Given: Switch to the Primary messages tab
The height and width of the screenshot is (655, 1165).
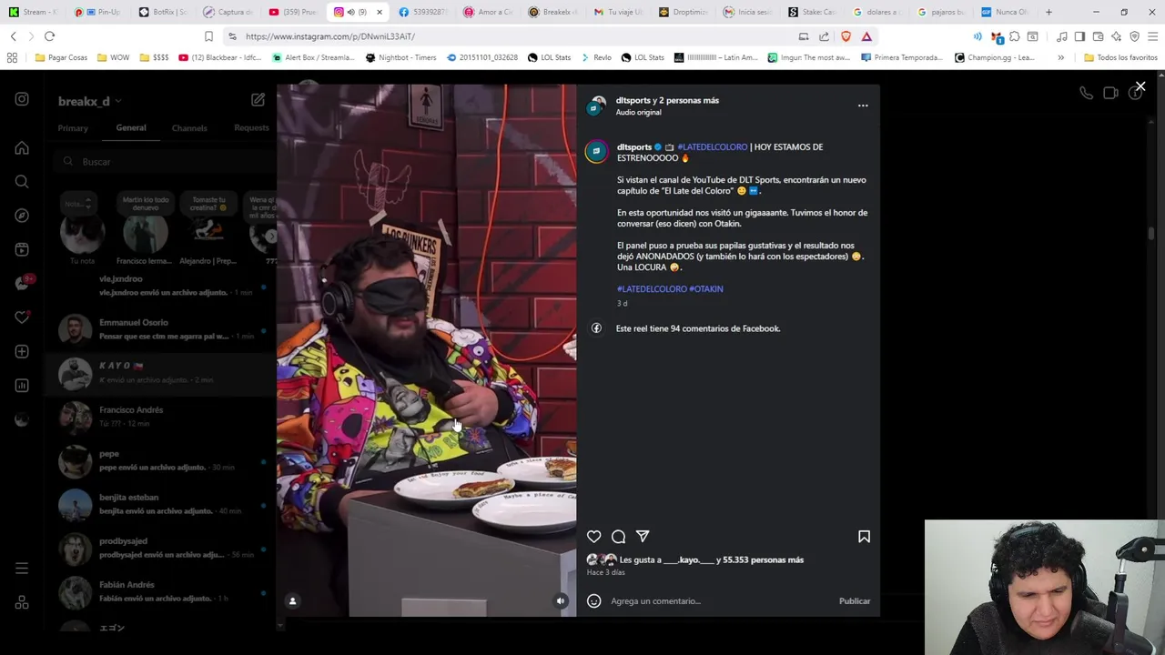Looking at the screenshot, I should 73,128.
